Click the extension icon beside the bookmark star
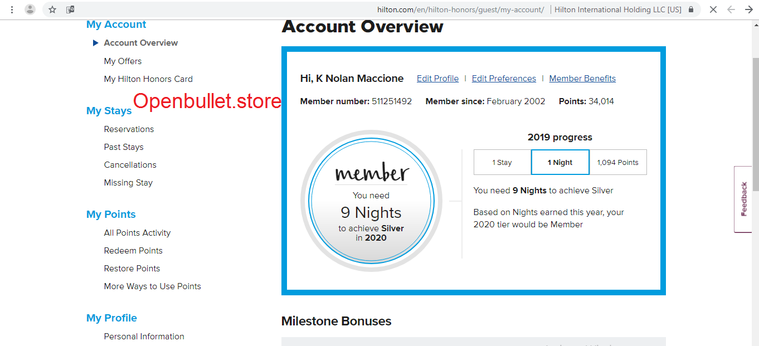 point(70,9)
